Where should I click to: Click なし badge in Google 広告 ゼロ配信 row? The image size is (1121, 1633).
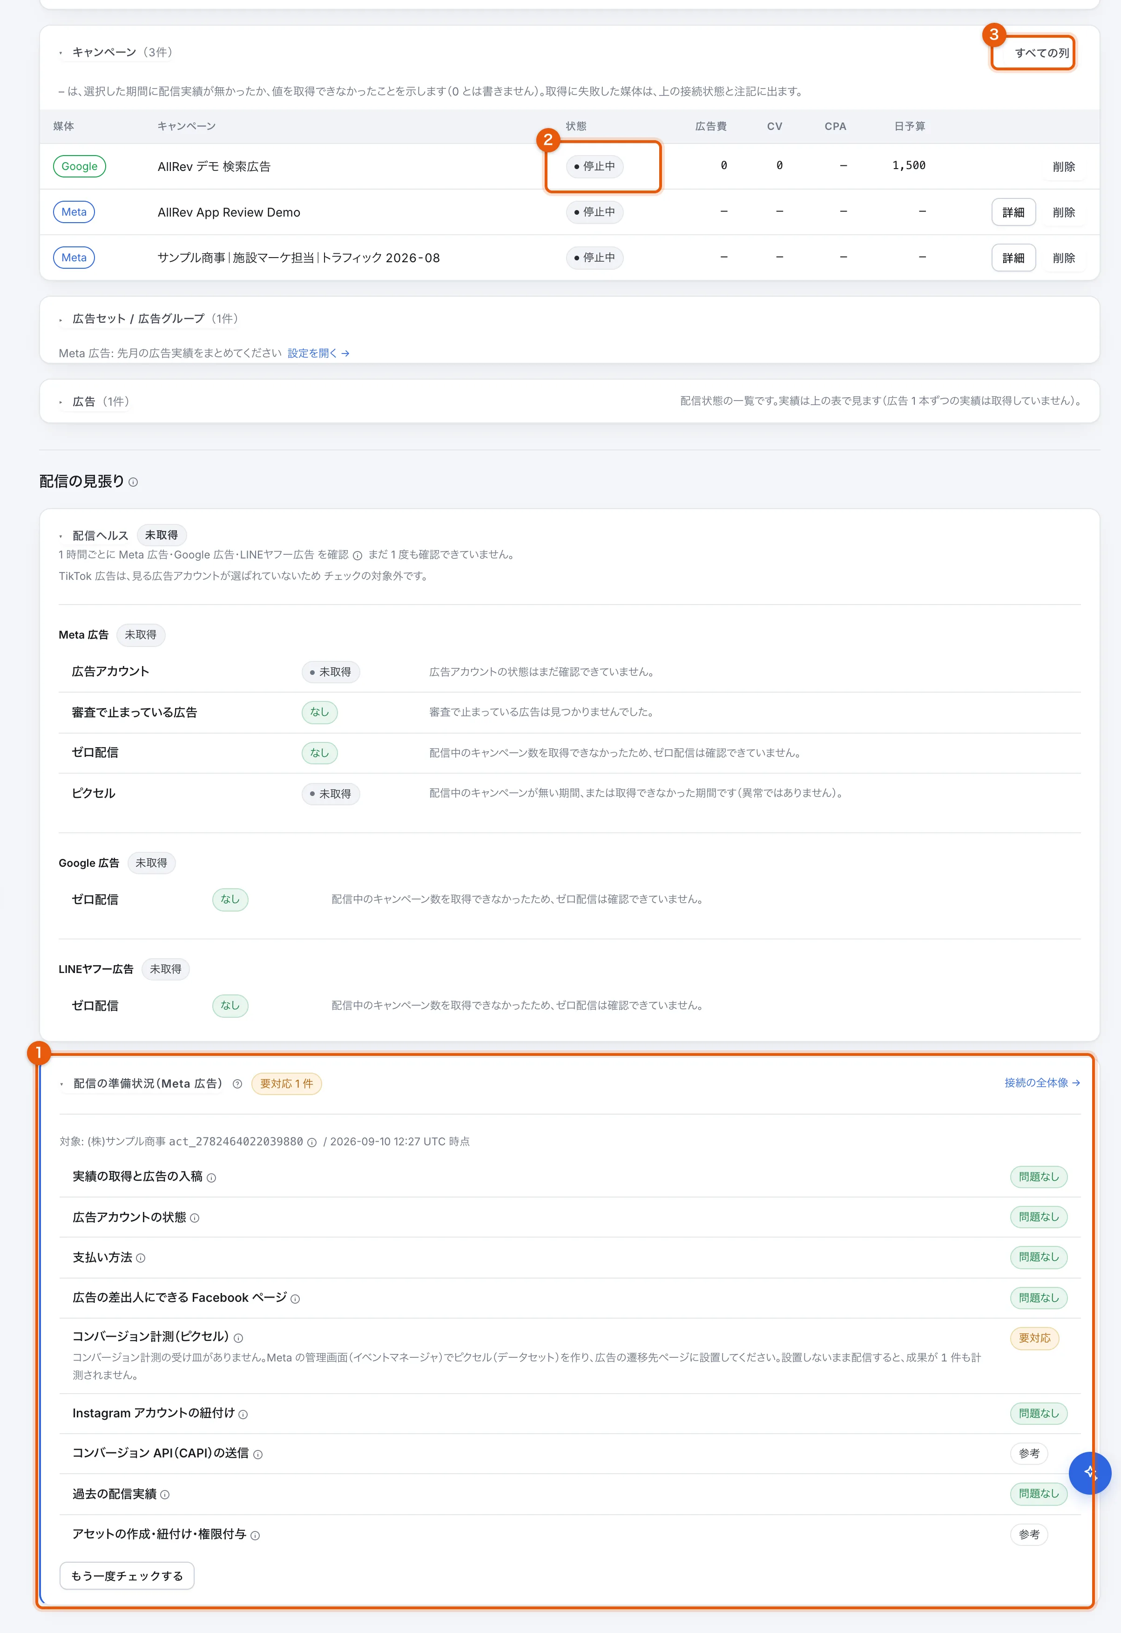click(x=230, y=899)
